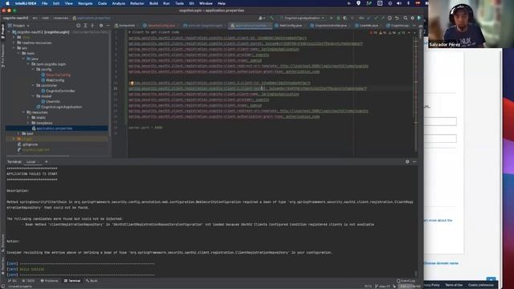Click the Select Opened File target icon
This screenshot has height=289, width=514.
78,26
